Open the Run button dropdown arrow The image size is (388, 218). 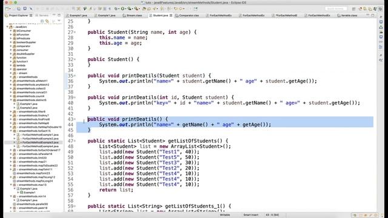click(125, 8)
